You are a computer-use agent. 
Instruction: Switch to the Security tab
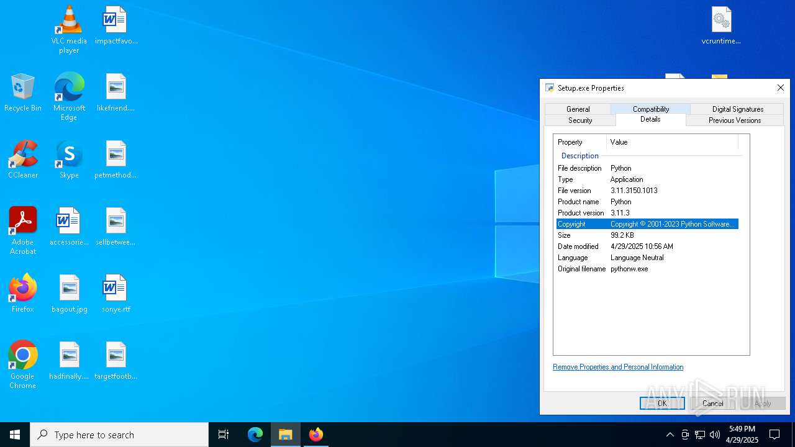[580, 120]
